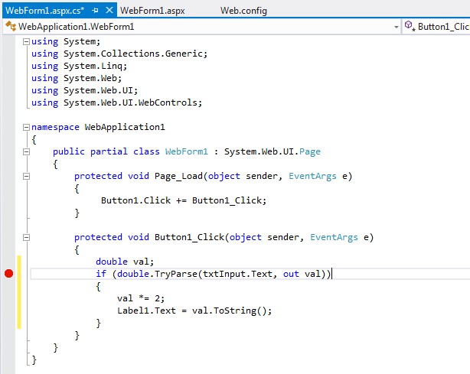Screen dimensions: 470x374
Task: Click the class icon beside WebApplication1.WebForm1
Action: coord(11,26)
